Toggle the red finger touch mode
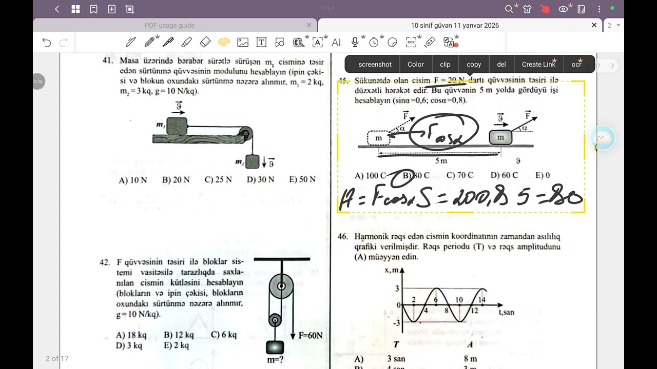Screen dimensions: 657x369 [x=545, y=9]
